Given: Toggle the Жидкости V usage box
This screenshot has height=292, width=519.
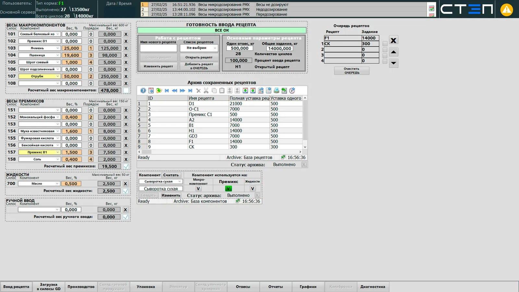Looking at the screenshot, I should 252,189.
